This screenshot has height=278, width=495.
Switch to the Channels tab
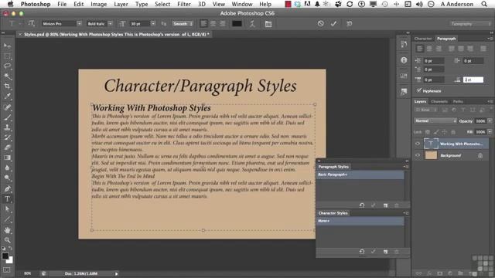click(x=439, y=101)
